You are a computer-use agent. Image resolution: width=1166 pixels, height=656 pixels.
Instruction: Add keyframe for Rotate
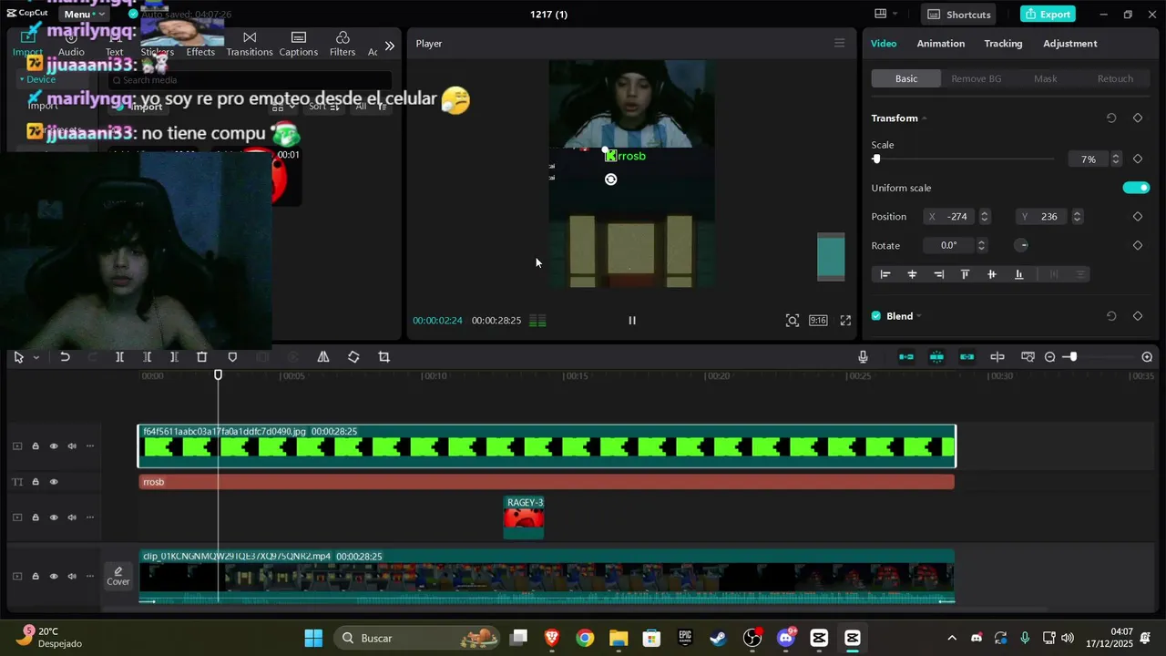coord(1138,246)
